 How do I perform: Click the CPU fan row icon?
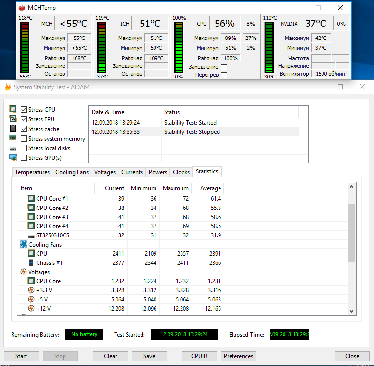pyautogui.click(x=31, y=253)
